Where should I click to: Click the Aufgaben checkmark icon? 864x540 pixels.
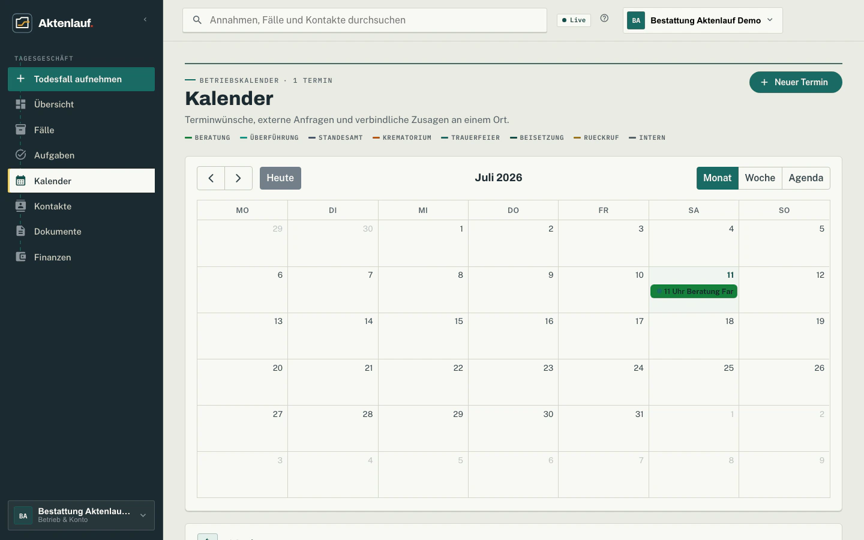tap(20, 155)
